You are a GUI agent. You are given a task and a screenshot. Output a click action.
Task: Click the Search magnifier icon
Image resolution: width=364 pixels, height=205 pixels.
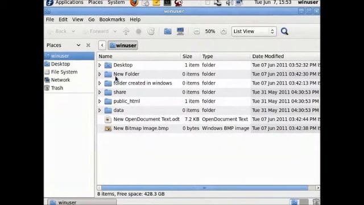[284, 31]
